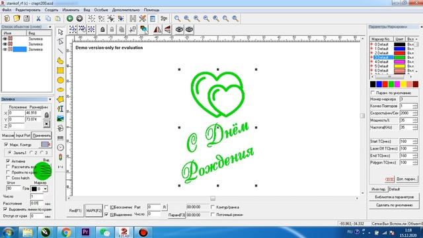Select the Polygon tool
The width and height of the screenshot is (423, 238).
click(60, 99)
